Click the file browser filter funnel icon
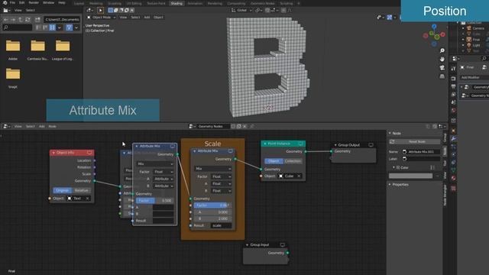Viewport: 489px width, 275px height. (x=70, y=27)
